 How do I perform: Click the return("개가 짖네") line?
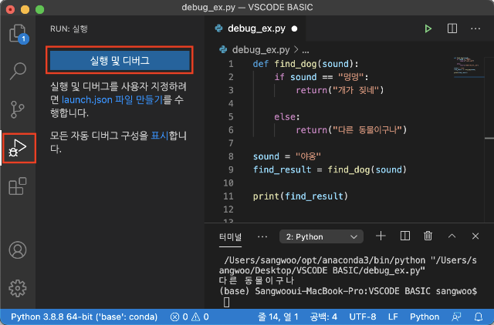click(340, 90)
